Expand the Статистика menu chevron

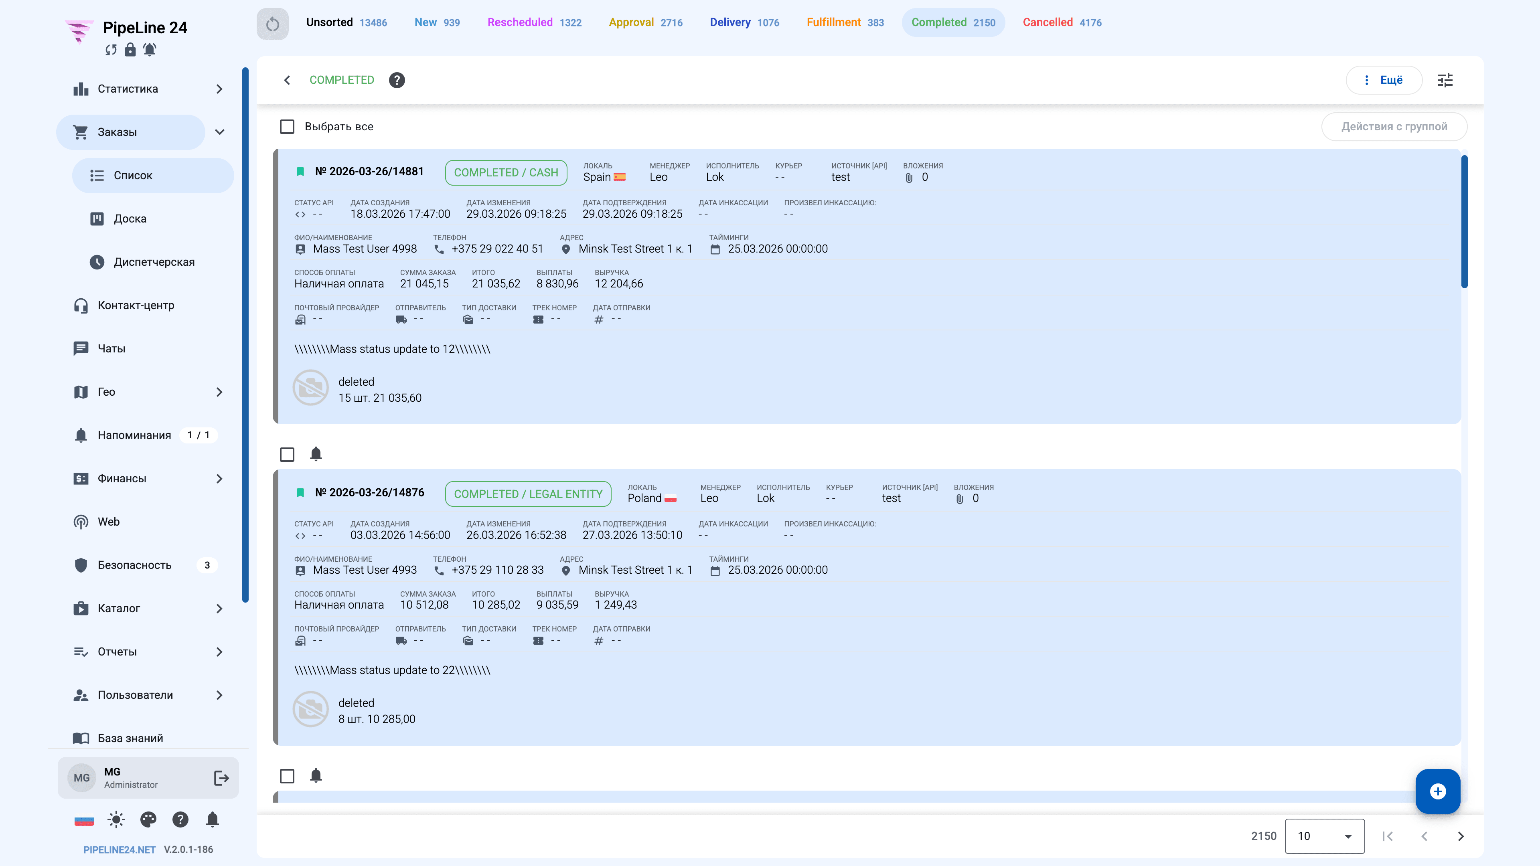tap(219, 89)
